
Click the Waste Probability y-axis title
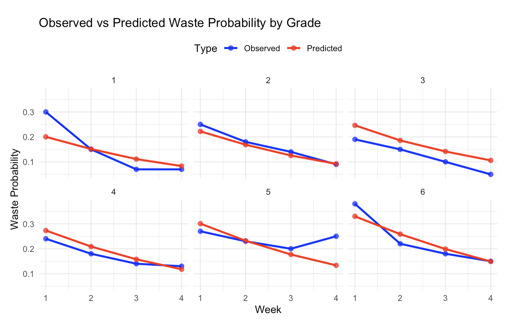click(x=14, y=189)
